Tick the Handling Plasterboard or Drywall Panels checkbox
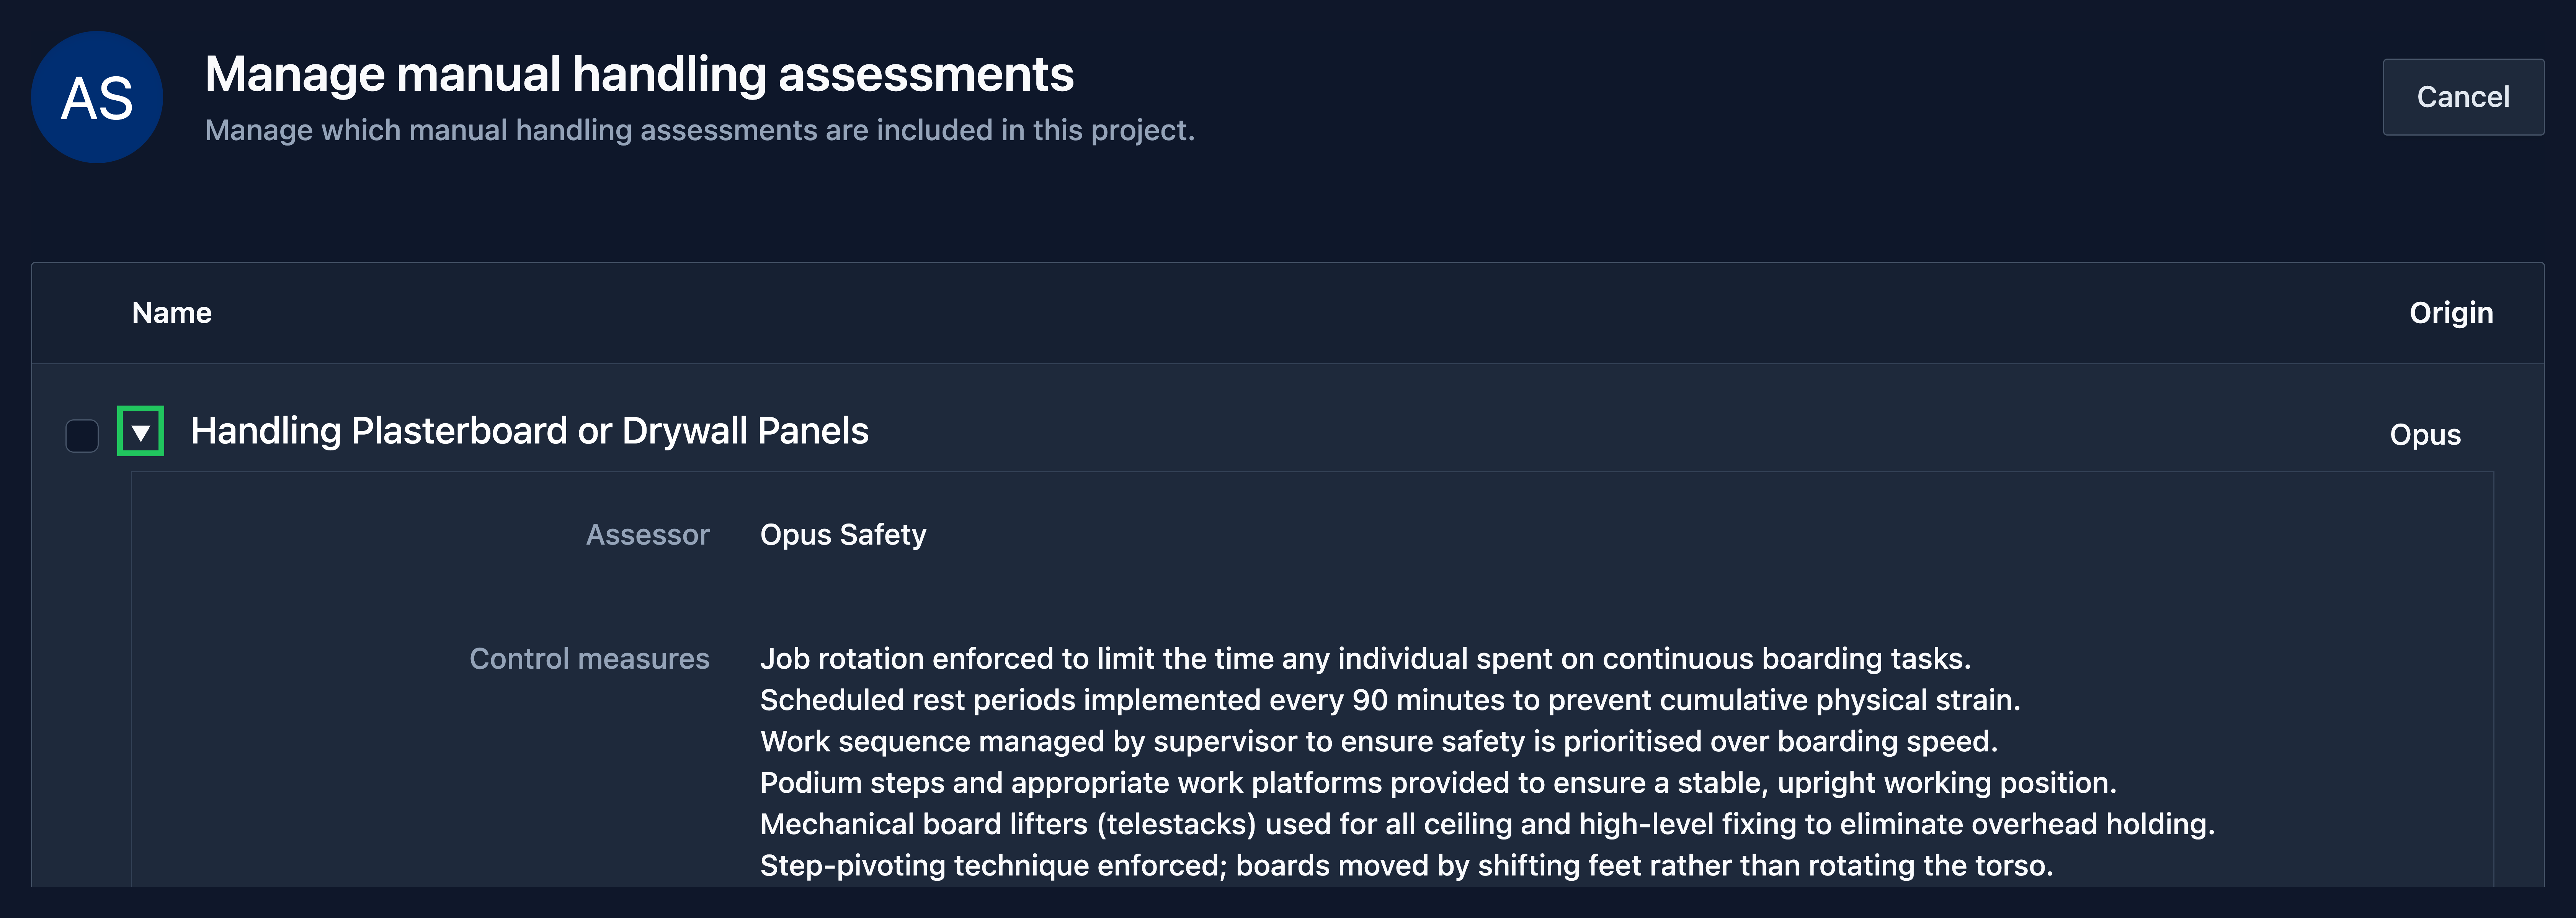 coord(82,435)
